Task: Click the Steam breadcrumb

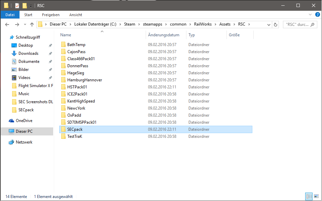Action: click(x=130, y=24)
